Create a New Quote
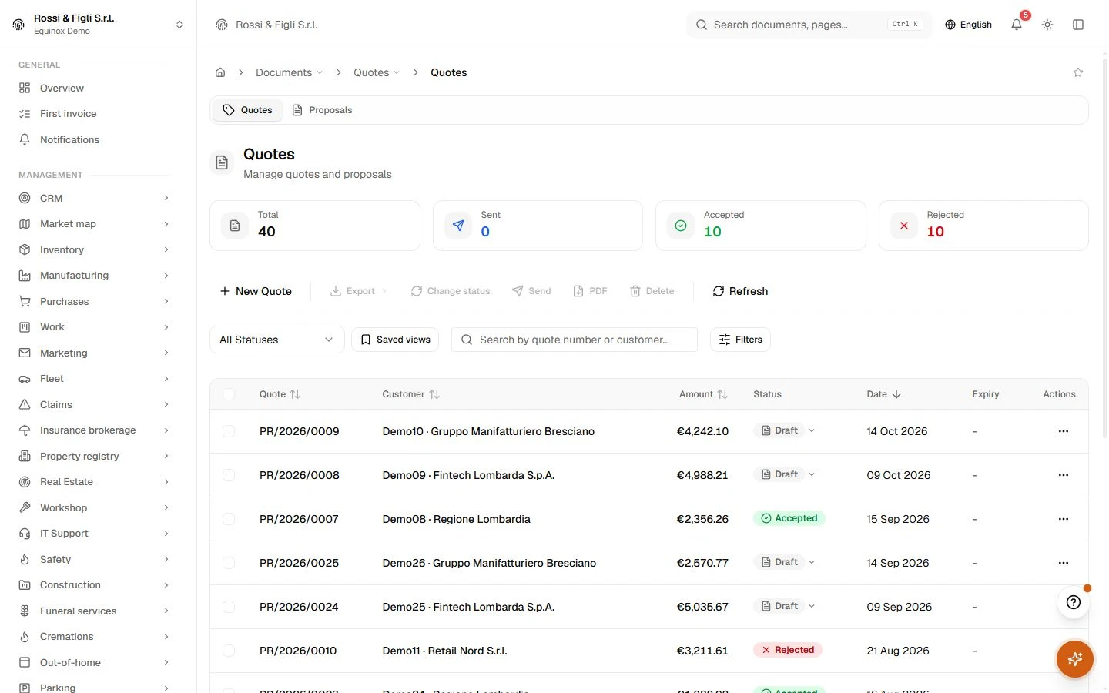 [256, 291]
